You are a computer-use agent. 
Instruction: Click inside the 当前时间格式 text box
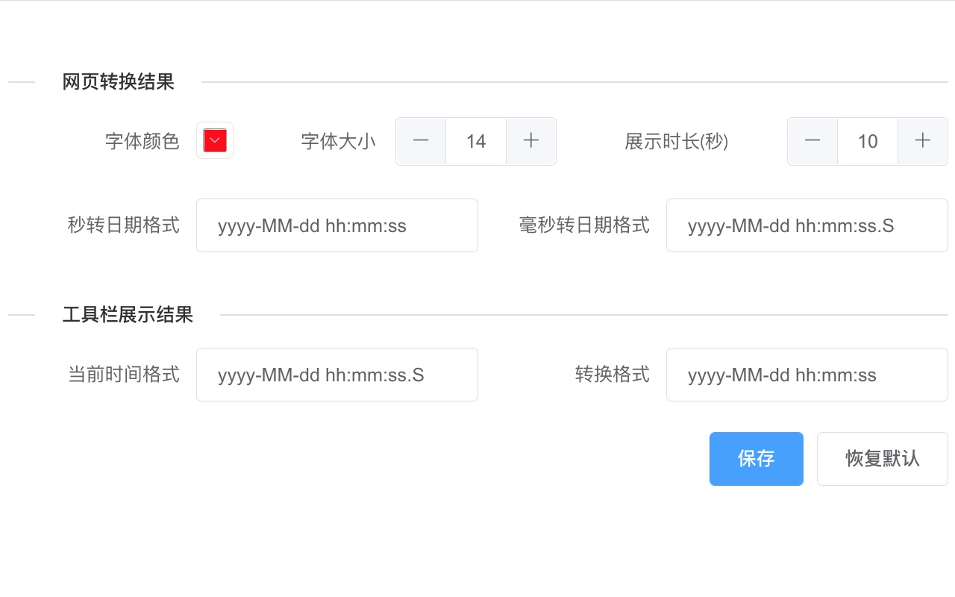point(336,374)
